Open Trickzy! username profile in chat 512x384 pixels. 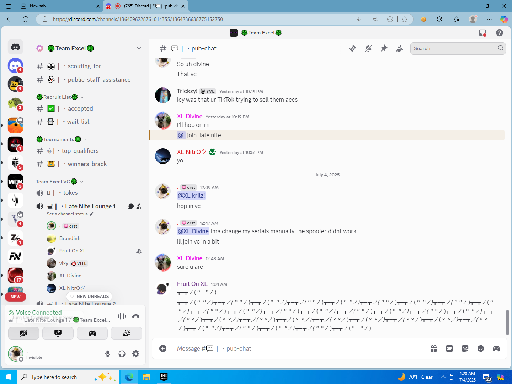pos(187,91)
